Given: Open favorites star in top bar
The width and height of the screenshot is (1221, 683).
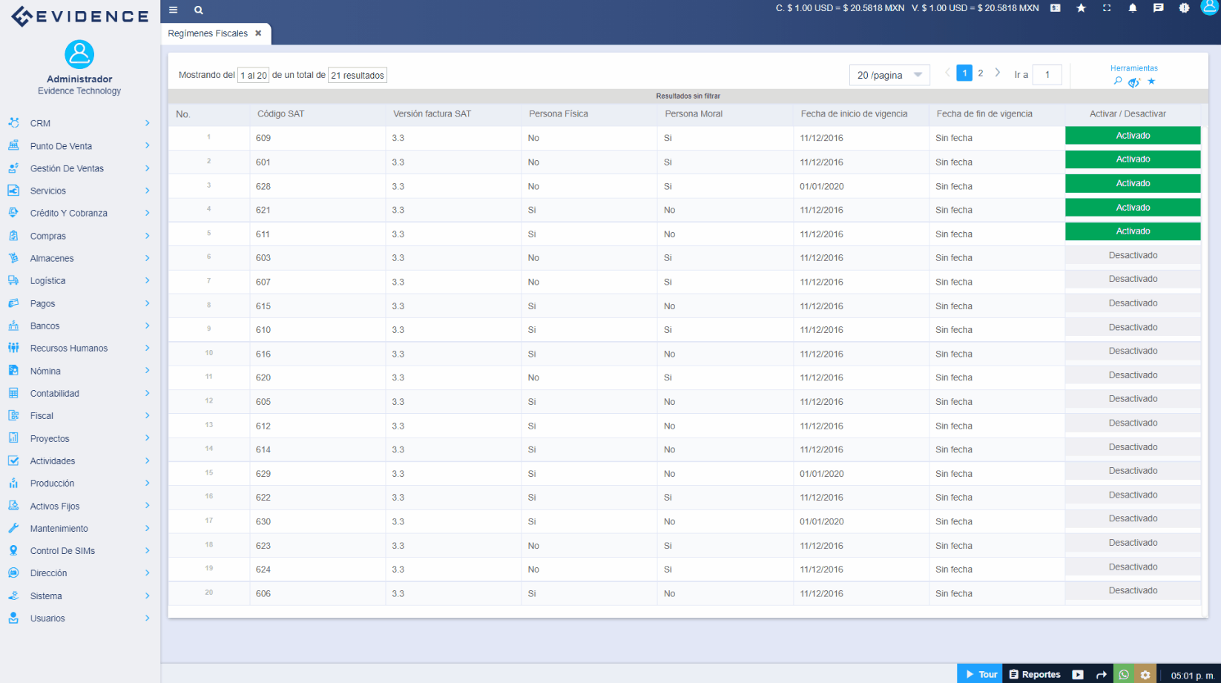Looking at the screenshot, I should click(x=1082, y=8).
